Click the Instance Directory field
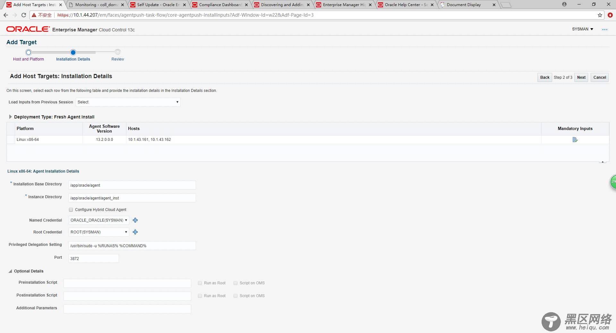This screenshot has height=333, width=616. (x=132, y=198)
